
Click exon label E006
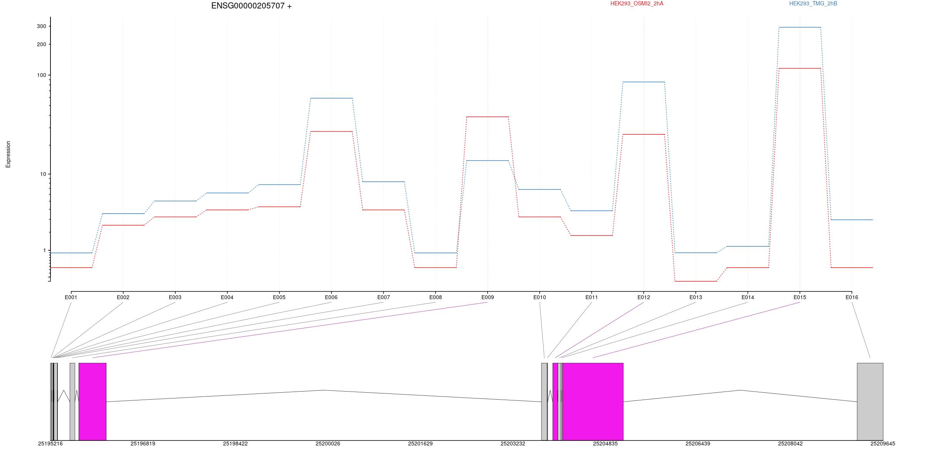point(331,298)
